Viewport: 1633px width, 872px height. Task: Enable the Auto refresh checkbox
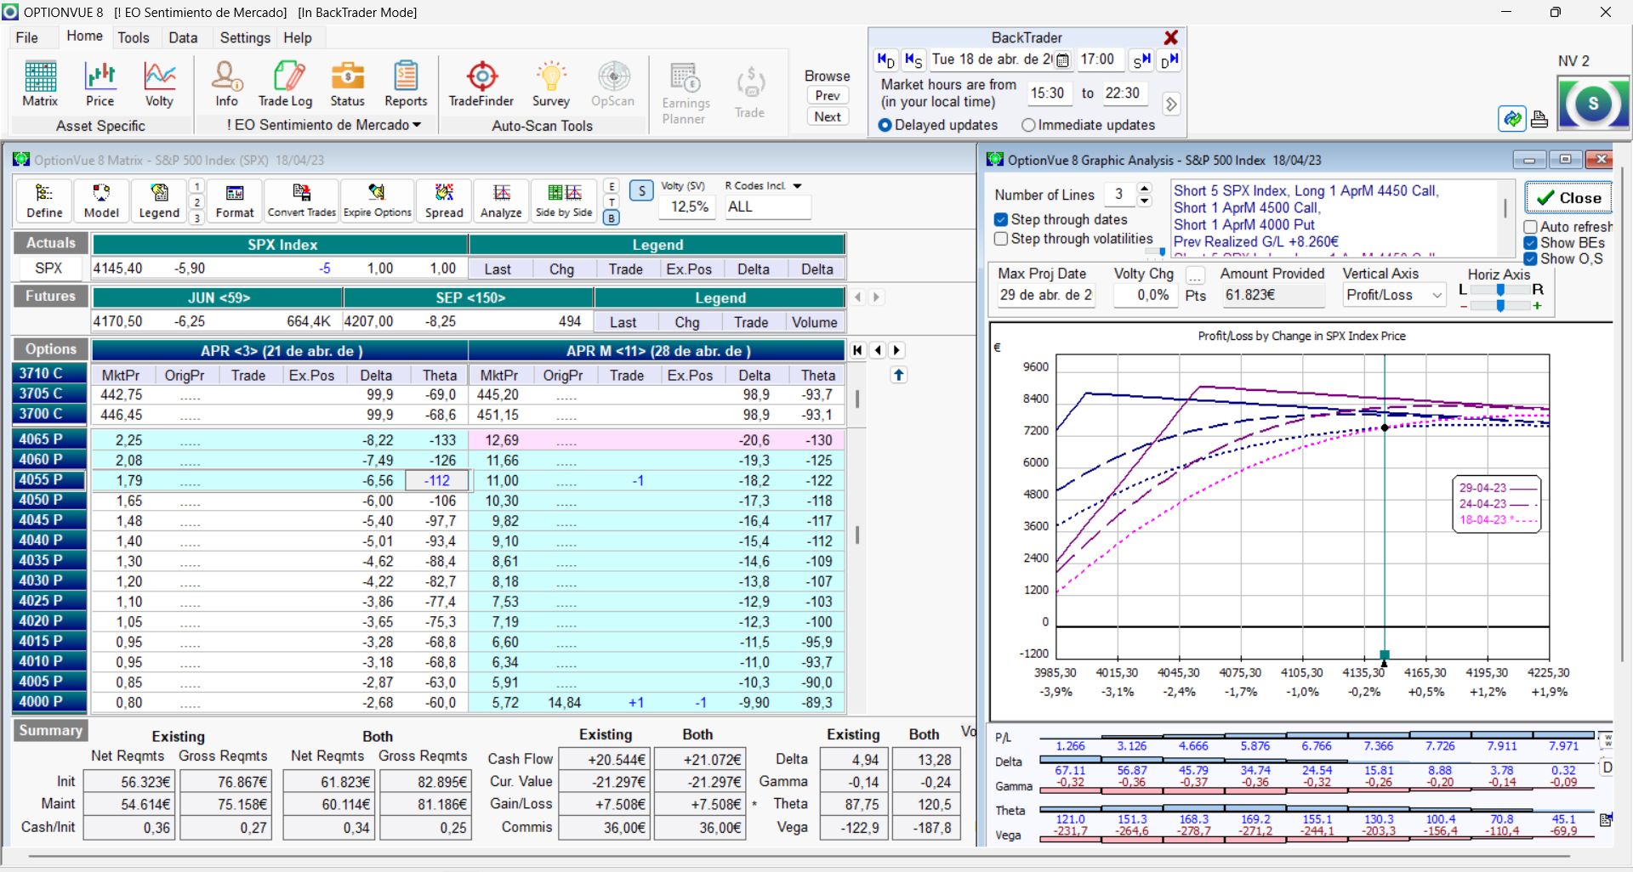pyautogui.click(x=1530, y=227)
